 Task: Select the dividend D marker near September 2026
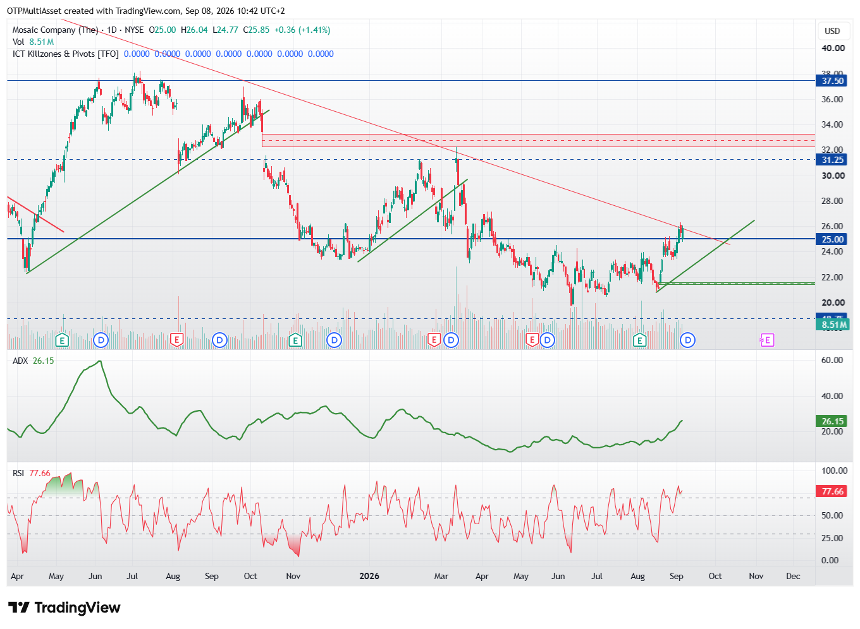(x=687, y=340)
